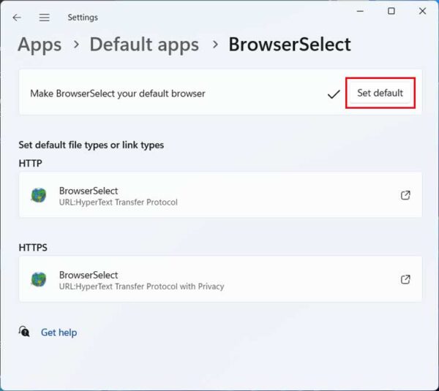
Task: Click the checkmark beside Set default
Action: (334, 94)
